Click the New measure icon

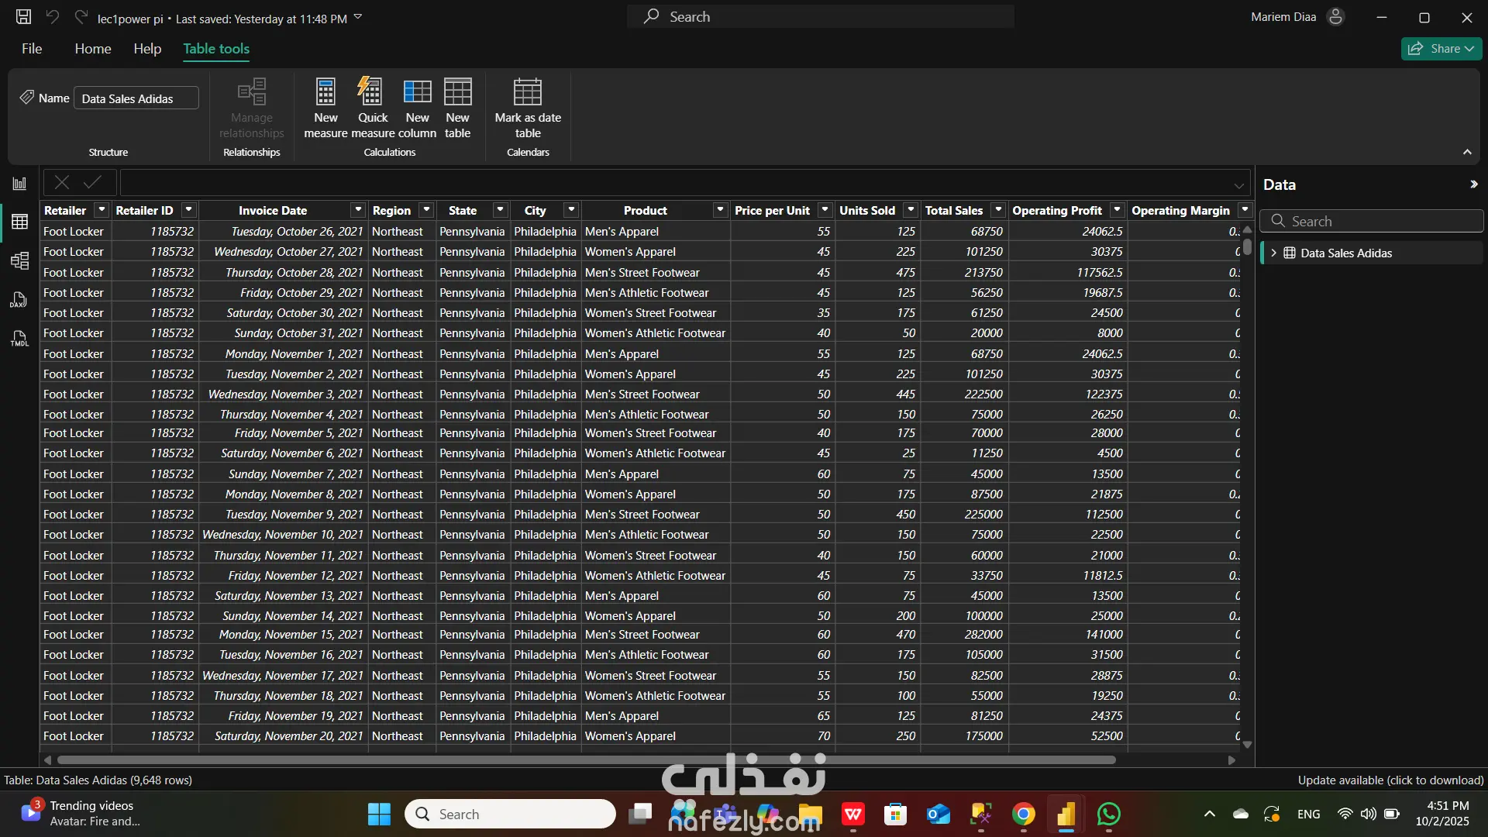point(325,93)
